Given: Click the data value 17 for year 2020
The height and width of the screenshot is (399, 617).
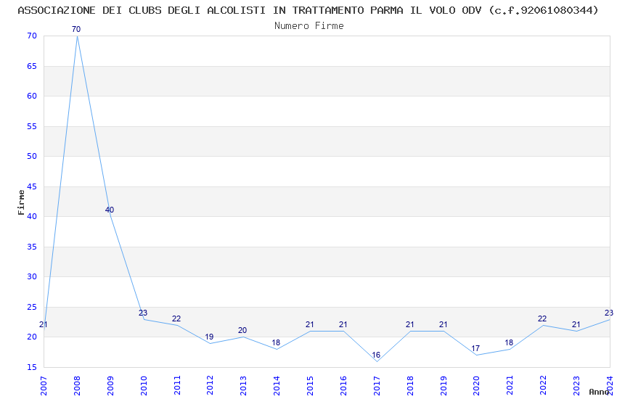Looking at the screenshot, I should (475, 349).
